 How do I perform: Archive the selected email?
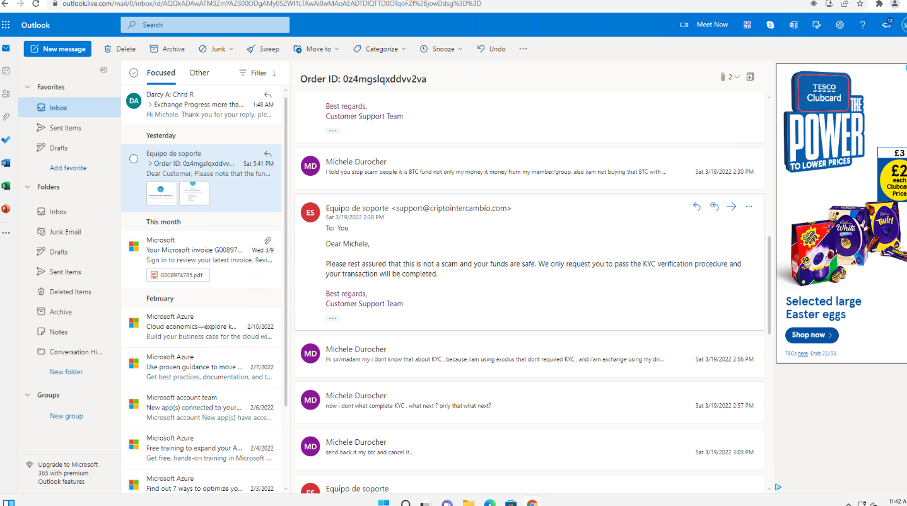click(x=167, y=49)
